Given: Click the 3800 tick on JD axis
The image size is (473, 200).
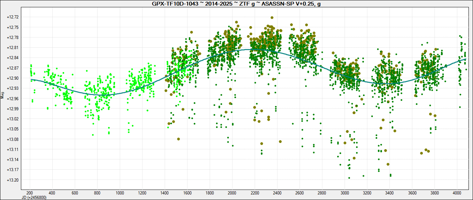Looking at the screenshot, I should [434, 193].
